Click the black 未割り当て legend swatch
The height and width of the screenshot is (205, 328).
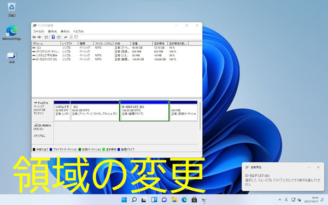tap(34, 149)
